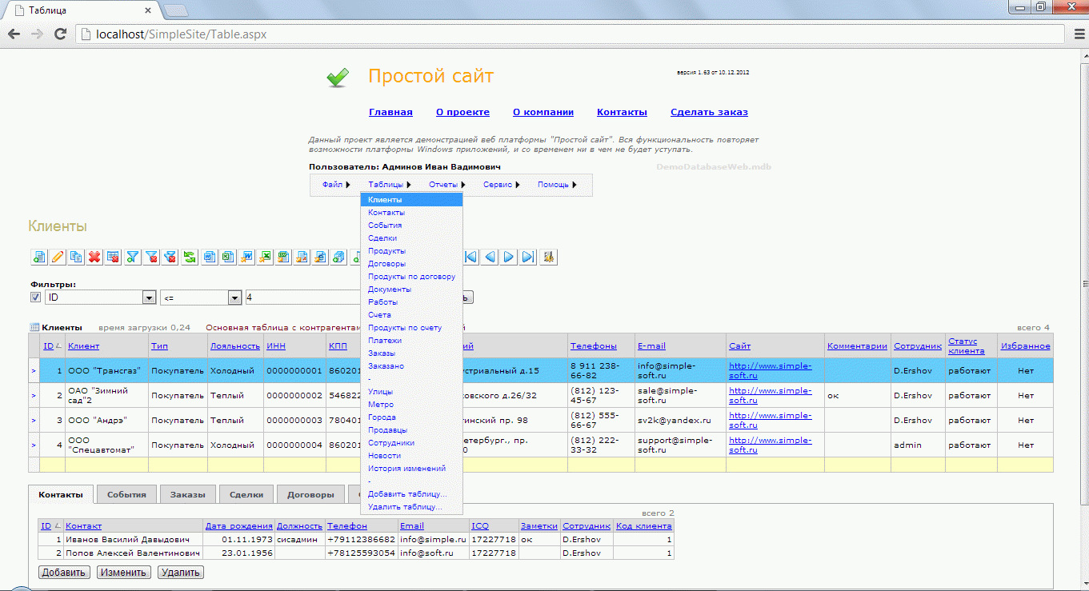Click the Excel template starred icon
Screen dimensions: 1089x591
(265, 257)
